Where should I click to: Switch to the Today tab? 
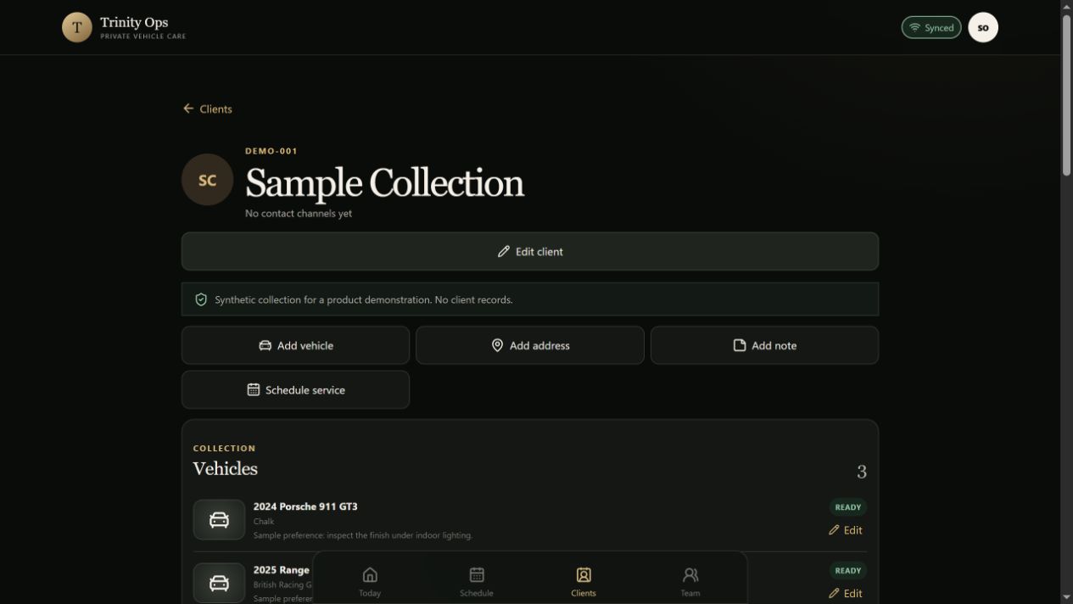coord(370,582)
